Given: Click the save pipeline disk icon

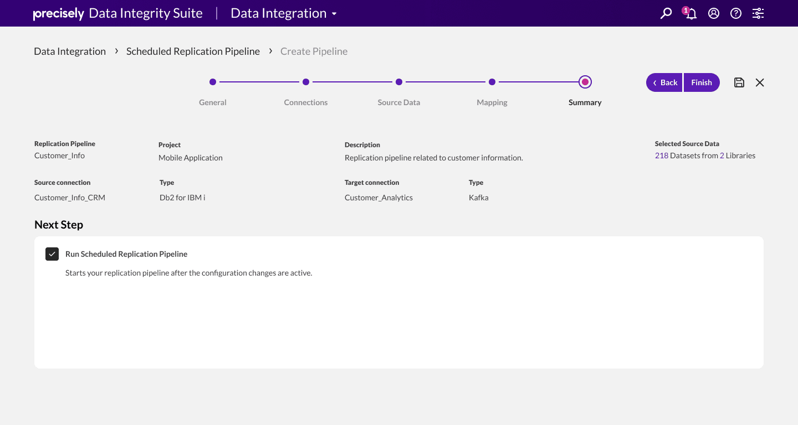Looking at the screenshot, I should click(x=739, y=82).
